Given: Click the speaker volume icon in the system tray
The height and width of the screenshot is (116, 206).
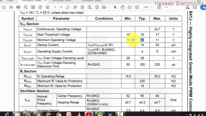Looking at the screenshot, I should point(202,115).
